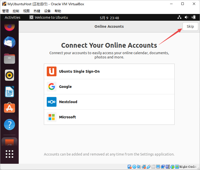
Task: Open the clock showing 5月 9 23:48
Action: (x=109, y=18)
